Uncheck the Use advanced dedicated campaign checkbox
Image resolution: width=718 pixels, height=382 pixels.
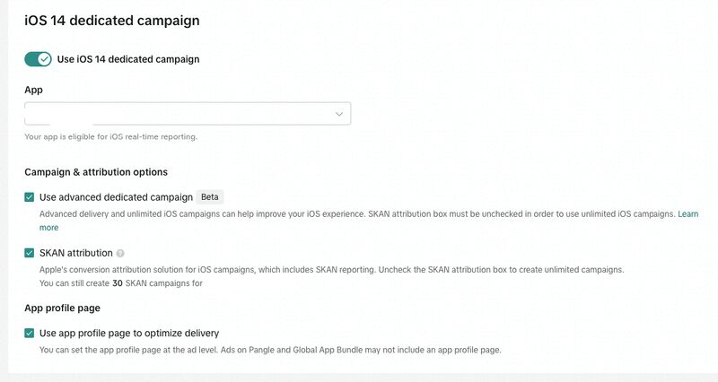point(30,197)
